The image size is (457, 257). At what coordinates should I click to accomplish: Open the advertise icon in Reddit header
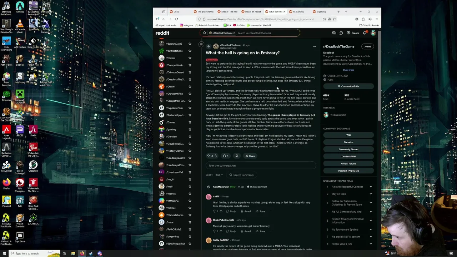coord(334,33)
